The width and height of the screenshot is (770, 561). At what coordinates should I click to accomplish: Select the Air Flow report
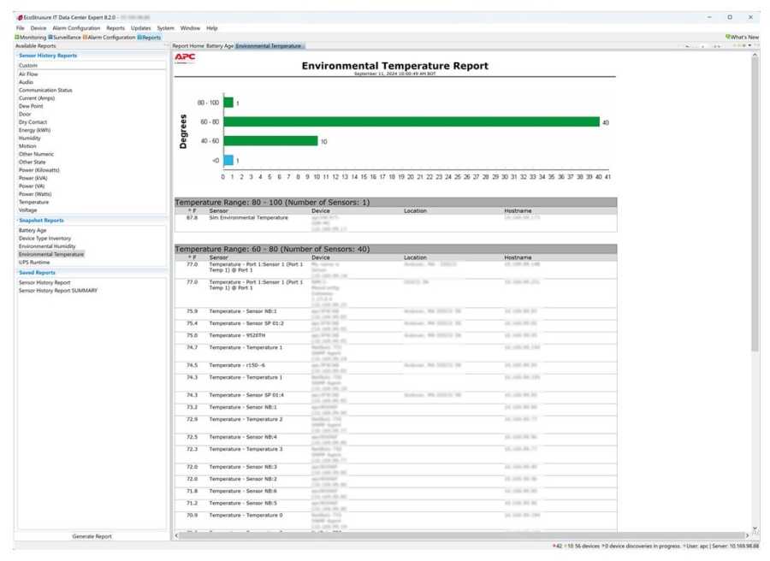[x=28, y=74]
